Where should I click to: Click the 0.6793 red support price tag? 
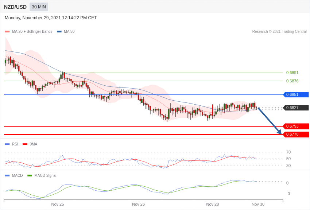pyautogui.click(x=296, y=126)
